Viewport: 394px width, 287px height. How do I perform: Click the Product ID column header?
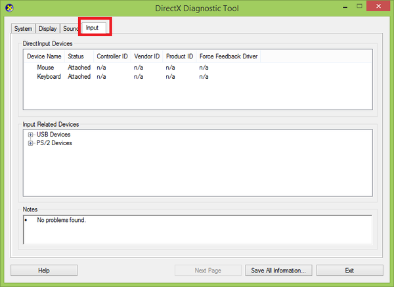point(179,56)
